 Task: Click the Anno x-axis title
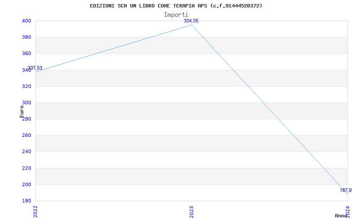341,216
